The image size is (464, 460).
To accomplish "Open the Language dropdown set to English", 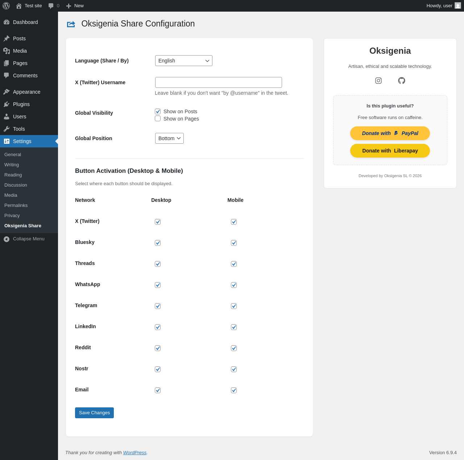I will pyautogui.click(x=184, y=61).
